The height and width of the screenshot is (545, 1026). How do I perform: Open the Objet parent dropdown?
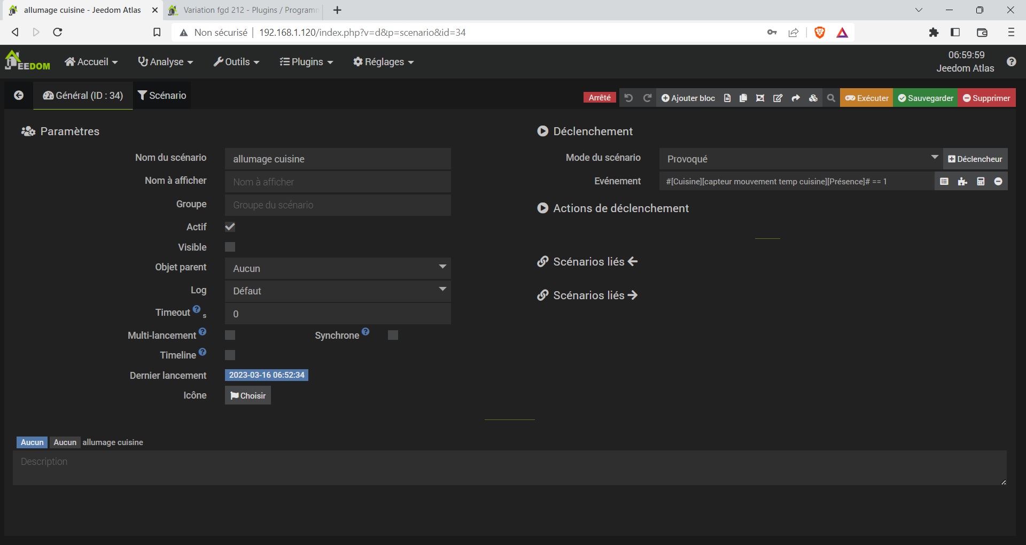click(x=337, y=268)
